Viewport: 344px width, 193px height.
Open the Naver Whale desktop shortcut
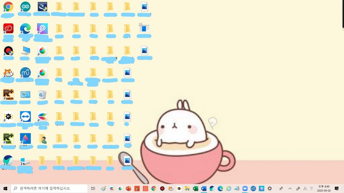8,160
